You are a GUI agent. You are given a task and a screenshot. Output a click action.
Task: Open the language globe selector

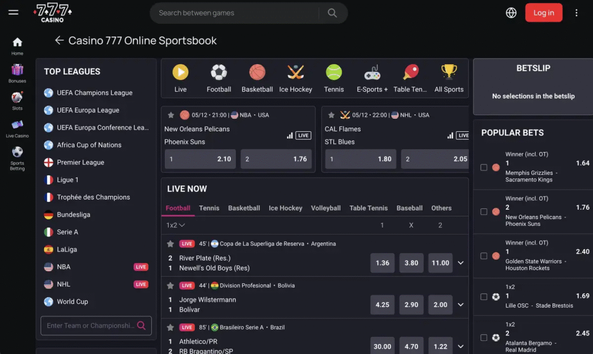tap(511, 12)
